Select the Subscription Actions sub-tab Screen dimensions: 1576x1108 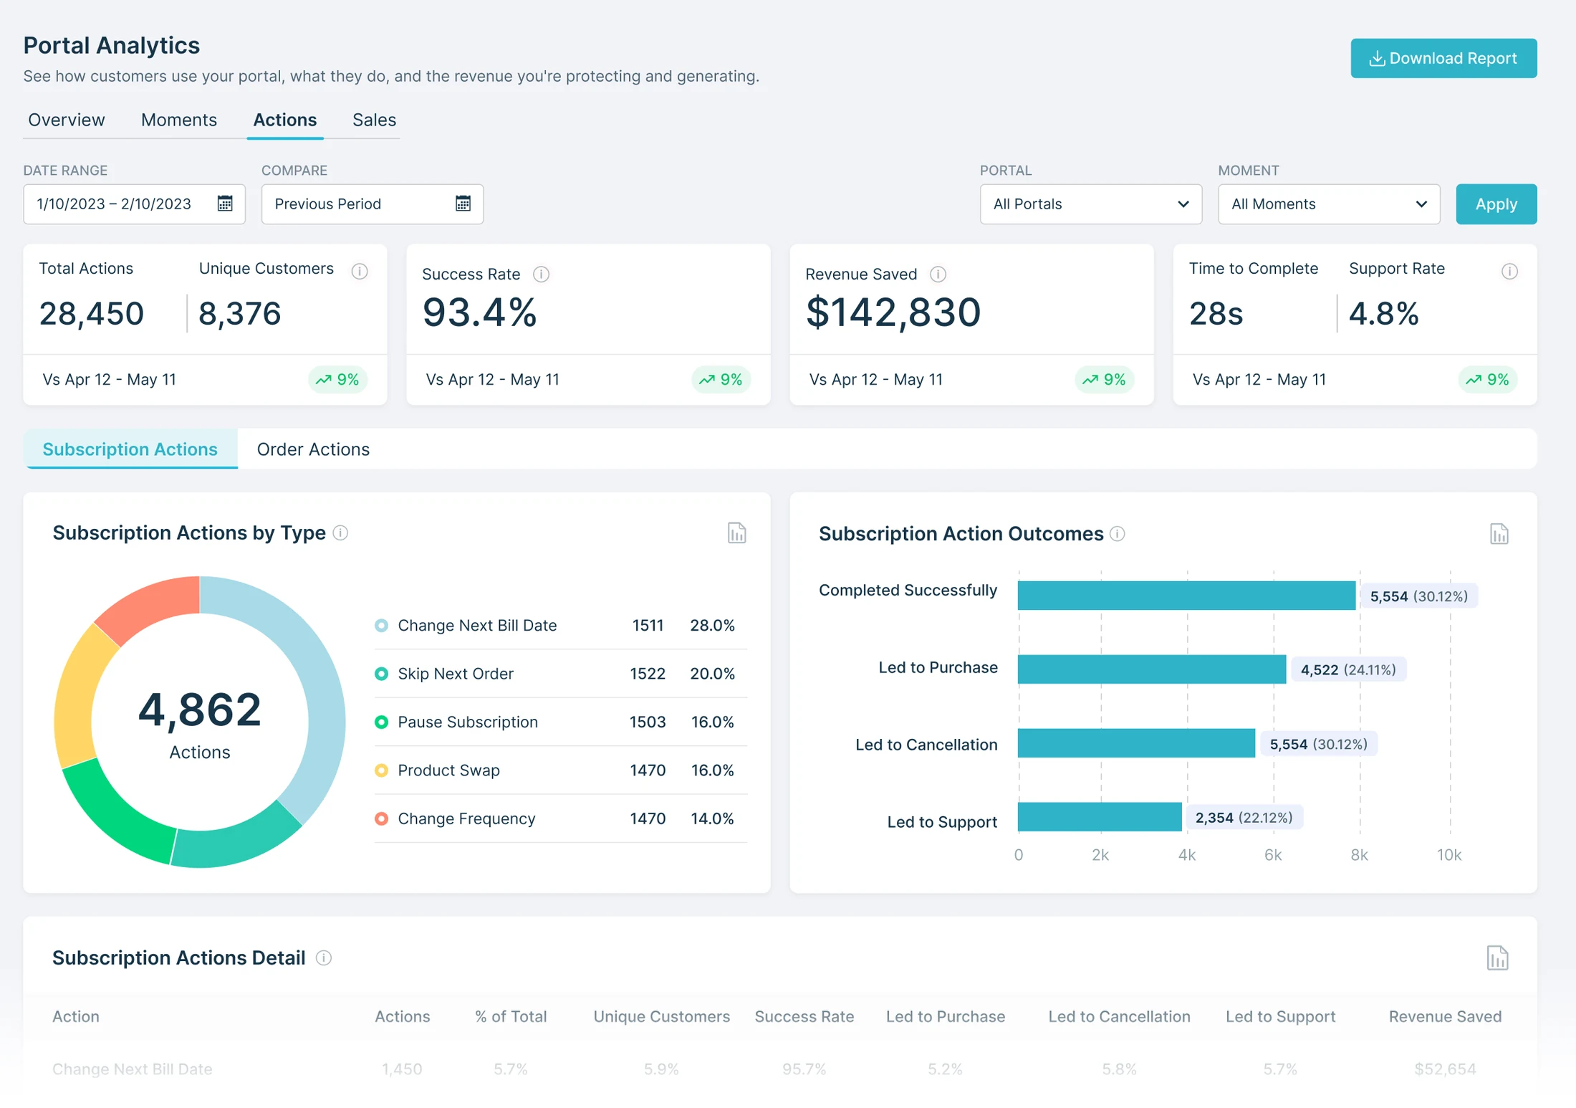tap(130, 449)
